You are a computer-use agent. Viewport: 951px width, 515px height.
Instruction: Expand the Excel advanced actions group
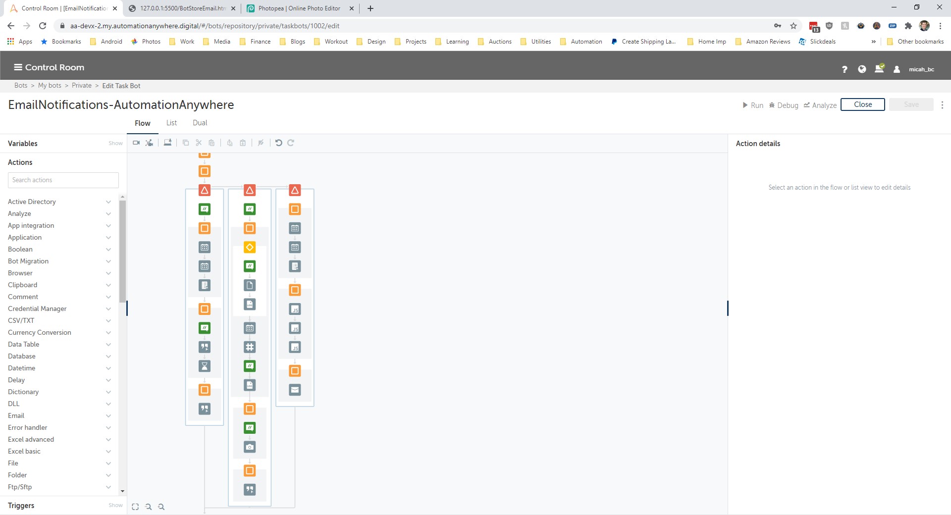tap(108, 439)
